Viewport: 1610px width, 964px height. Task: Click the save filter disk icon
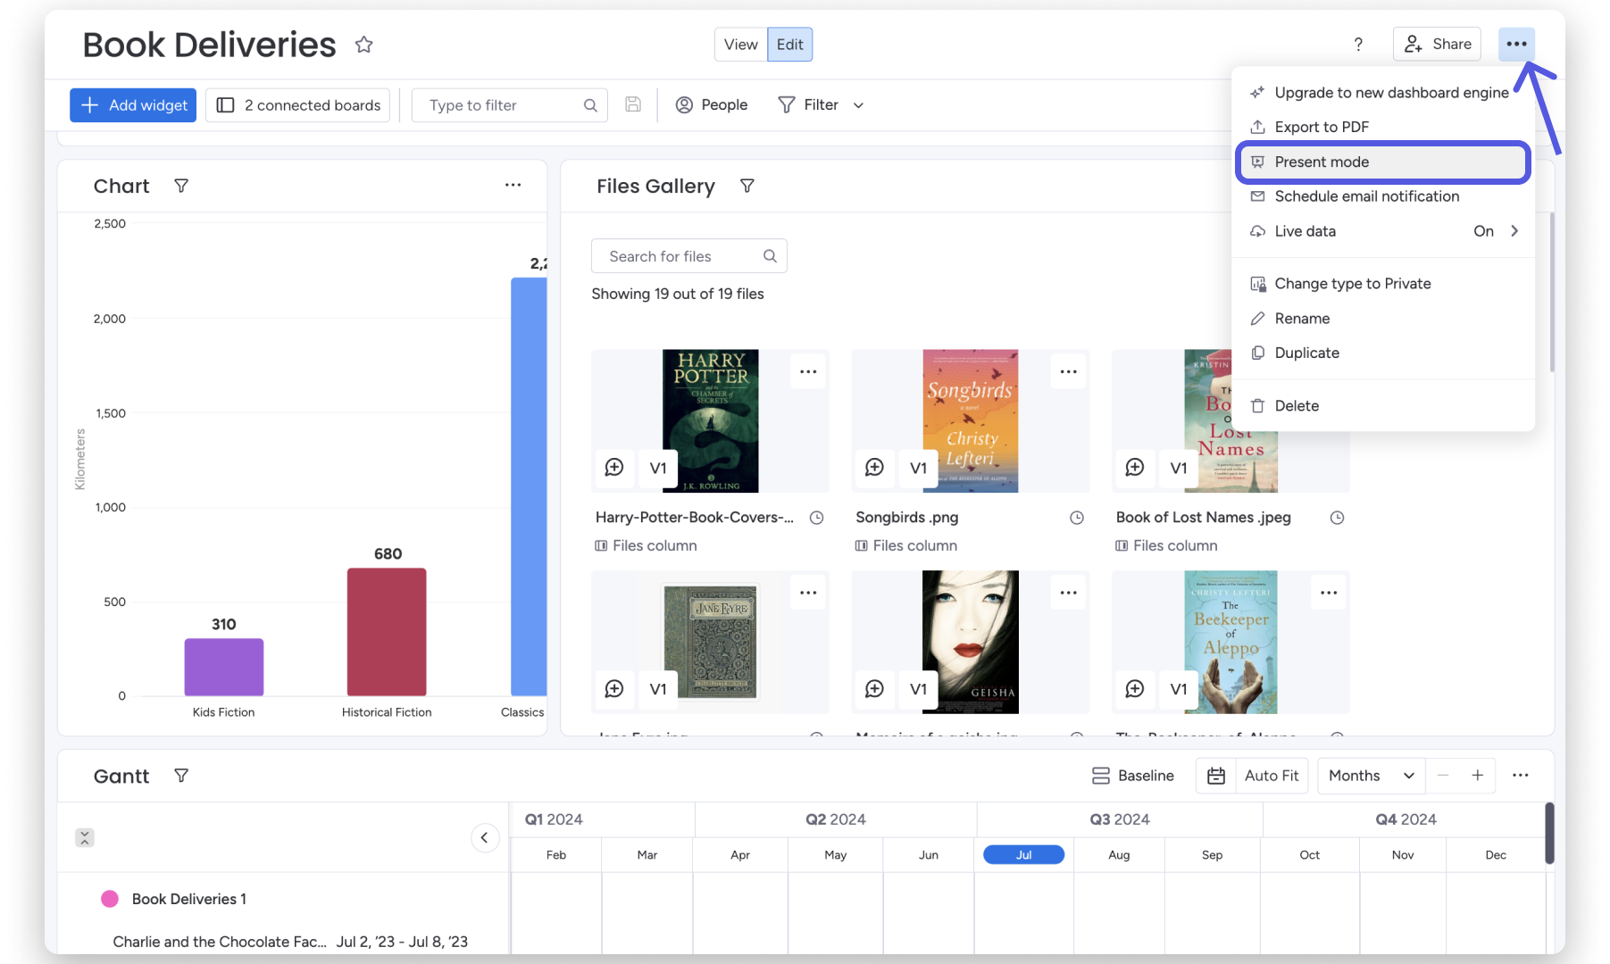coord(633,104)
